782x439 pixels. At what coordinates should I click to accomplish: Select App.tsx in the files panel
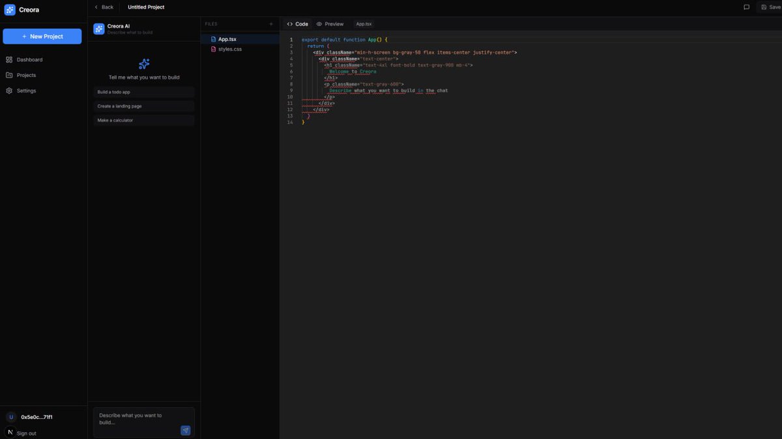[x=227, y=38]
